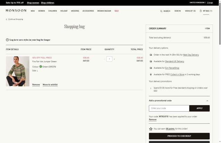Click the info icon beside free shipping promotion
The width and height of the screenshot is (221, 143).
coord(151,88)
